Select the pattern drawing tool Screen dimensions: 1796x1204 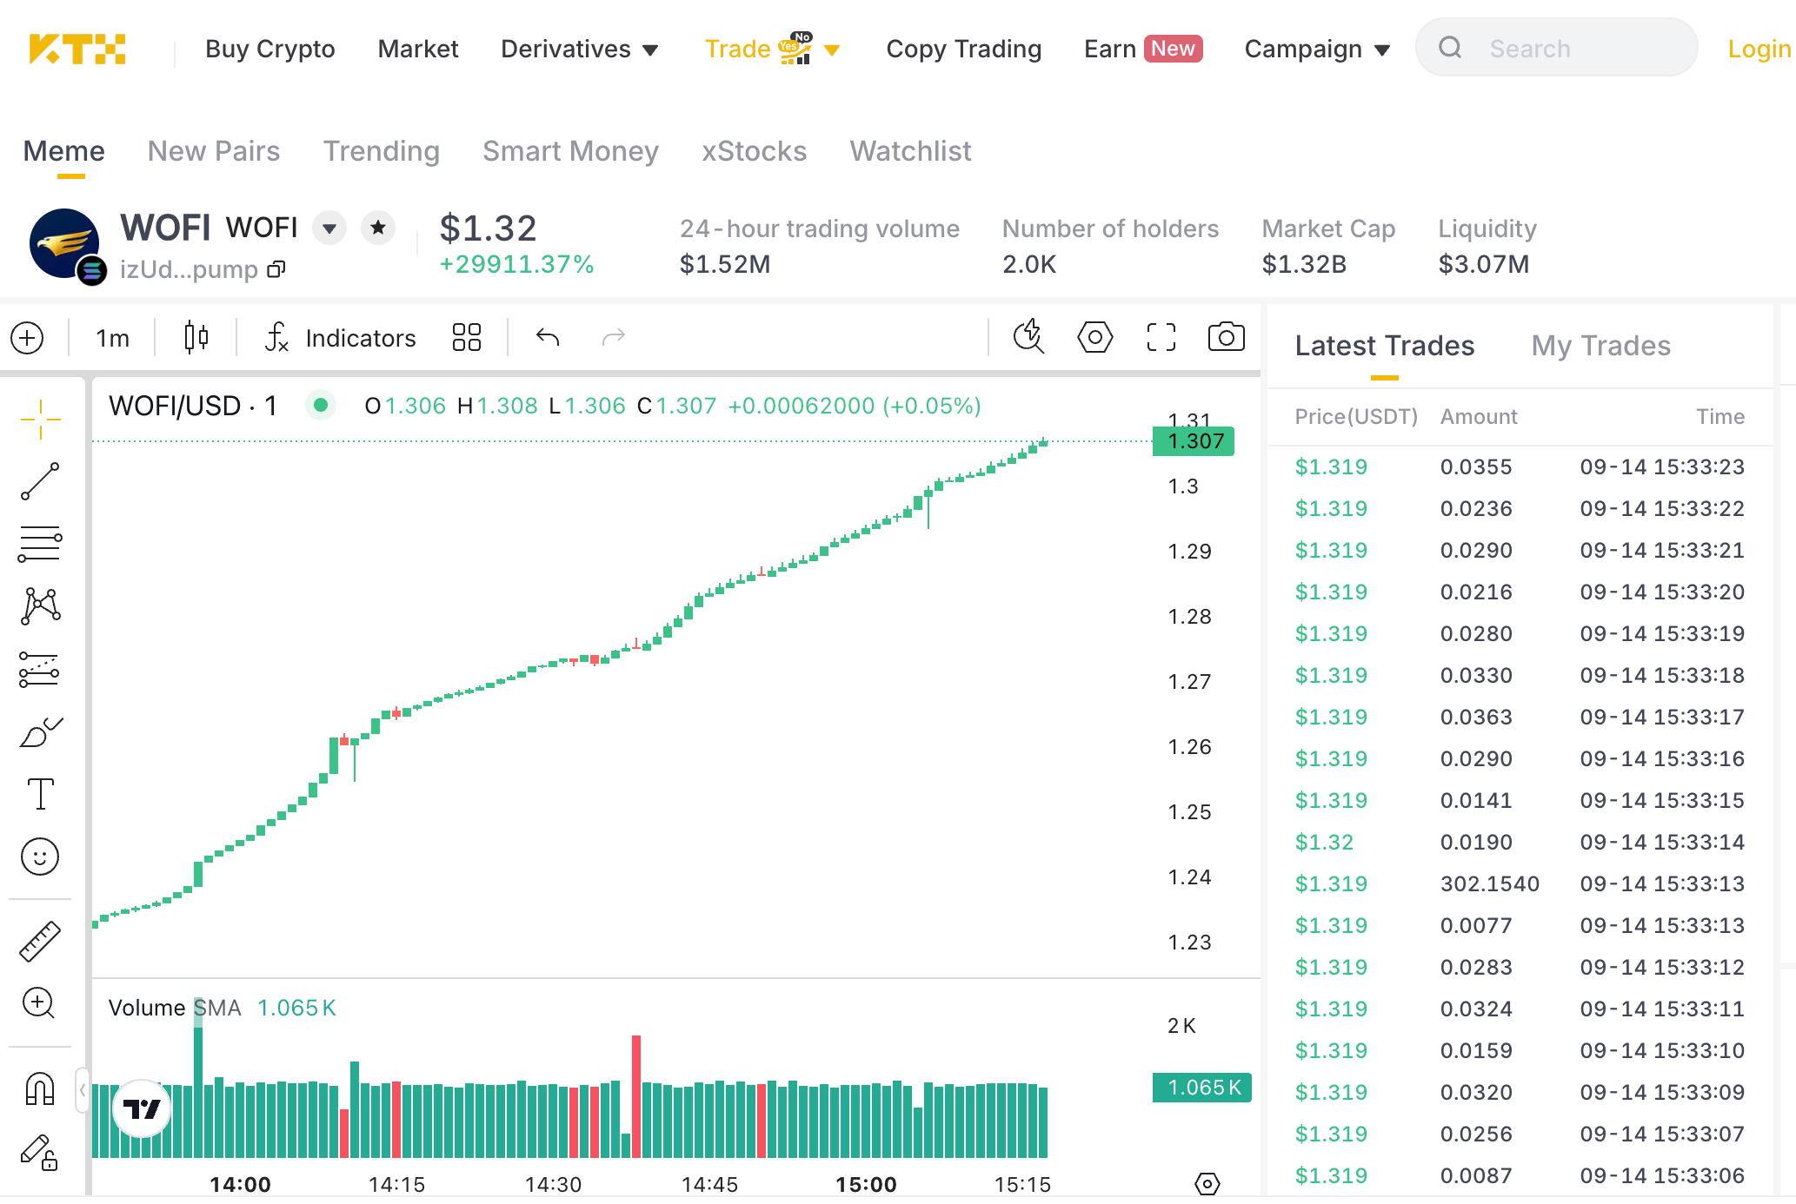point(40,606)
